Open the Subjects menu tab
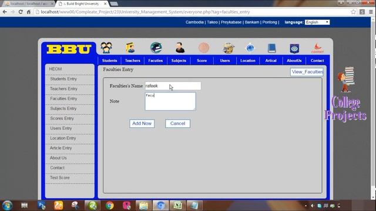The height and width of the screenshot is (211, 376). tap(179, 60)
